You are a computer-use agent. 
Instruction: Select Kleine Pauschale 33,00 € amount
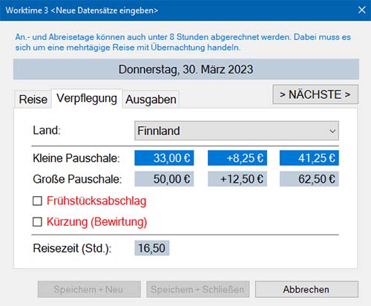click(164, 158)
